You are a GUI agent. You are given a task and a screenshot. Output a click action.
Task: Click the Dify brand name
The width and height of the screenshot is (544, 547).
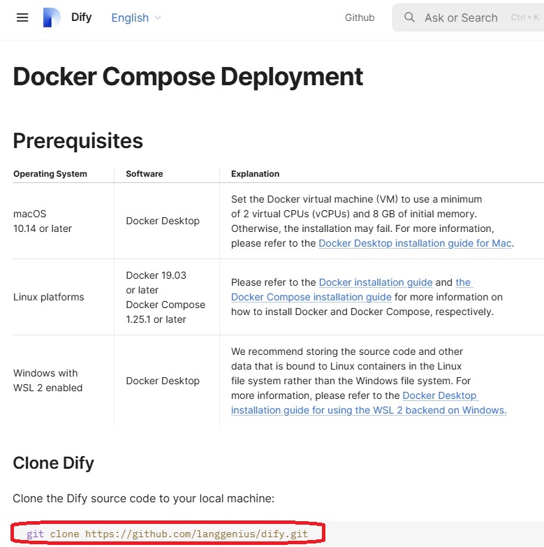click(x=81, y=17)
